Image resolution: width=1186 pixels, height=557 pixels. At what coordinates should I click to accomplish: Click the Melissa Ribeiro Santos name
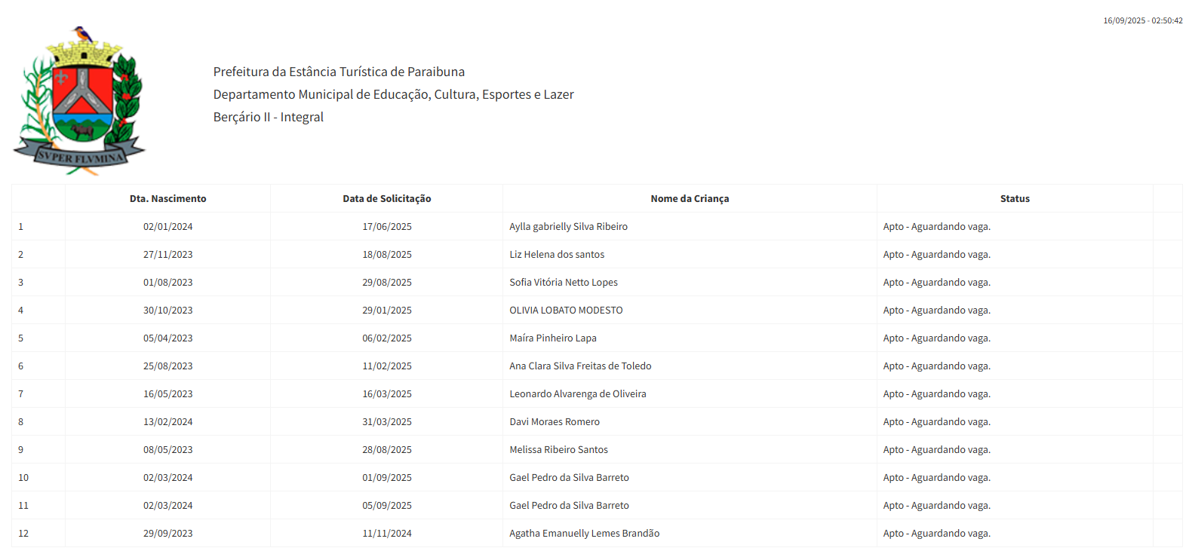point(558,450)
